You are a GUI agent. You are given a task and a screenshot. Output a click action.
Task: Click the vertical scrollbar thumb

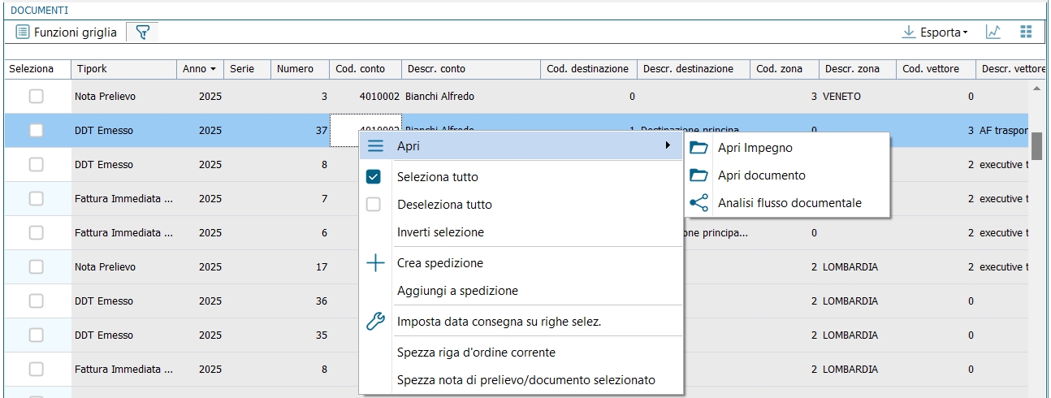pyautogui.click(x=1036, y=146)
